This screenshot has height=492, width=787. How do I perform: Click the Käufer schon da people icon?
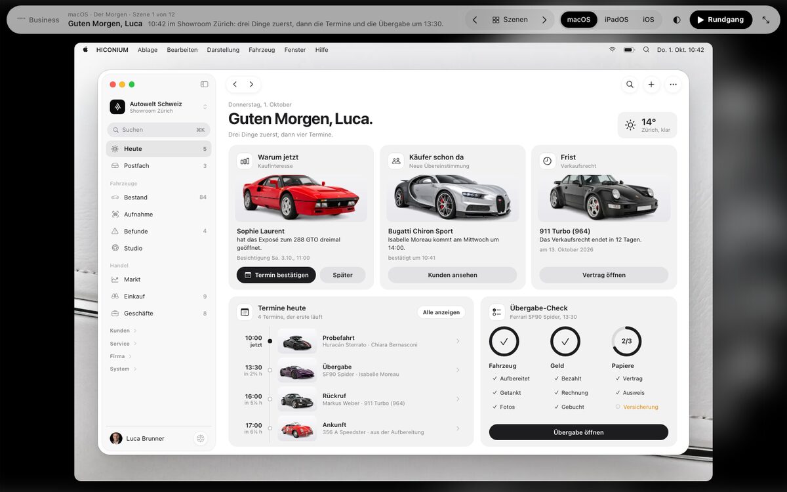(396, 161)
